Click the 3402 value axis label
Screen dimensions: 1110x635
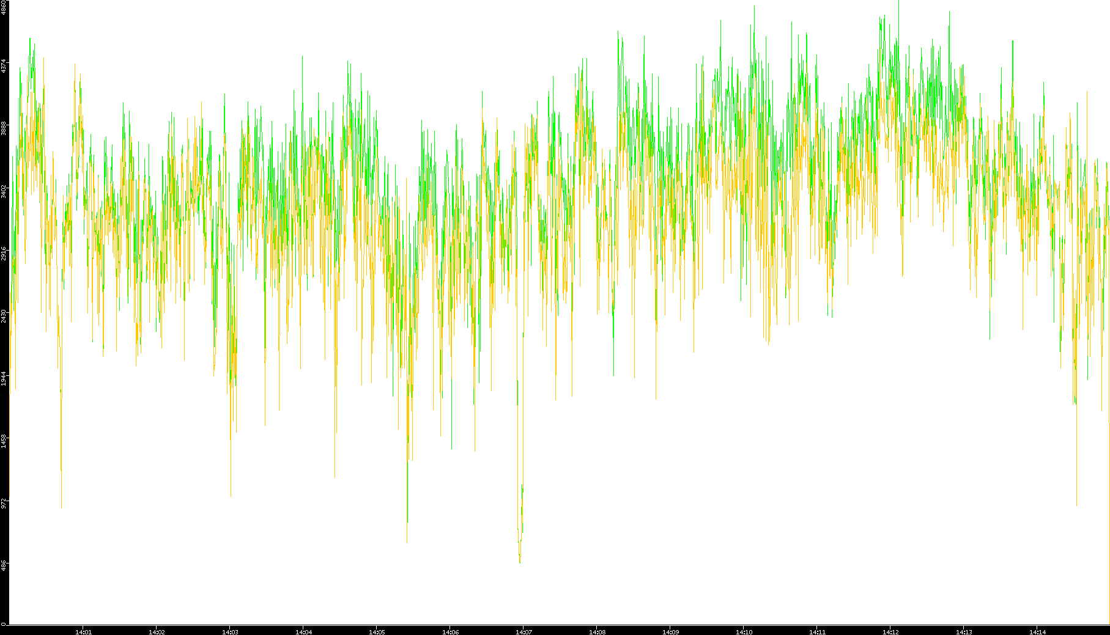[x=4, y=191]
